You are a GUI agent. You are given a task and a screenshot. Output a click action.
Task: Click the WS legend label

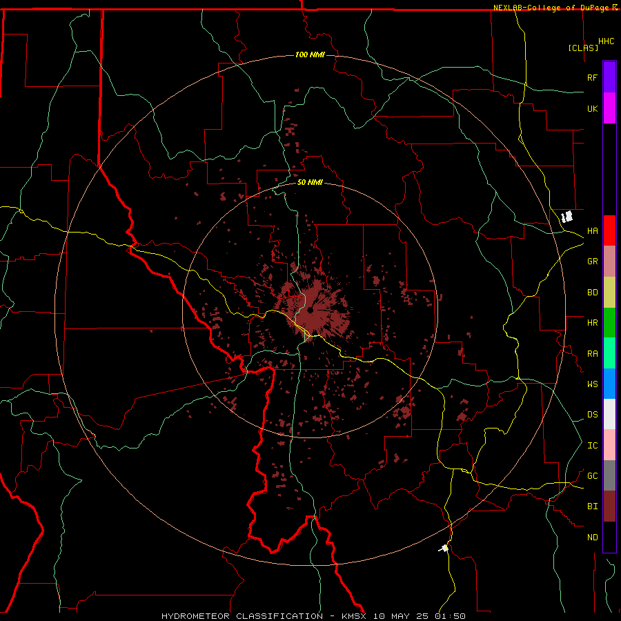593,384
